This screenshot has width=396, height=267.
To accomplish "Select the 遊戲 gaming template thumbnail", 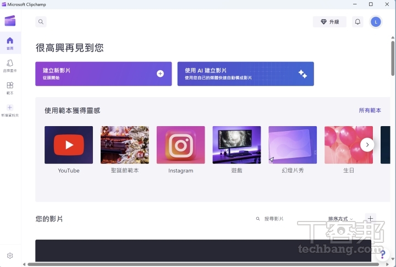I will click(x=237, y=145).
